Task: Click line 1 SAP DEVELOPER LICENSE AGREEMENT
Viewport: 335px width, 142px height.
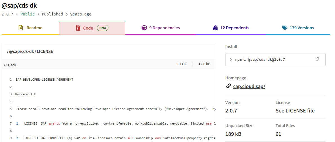Action: pyautogui.click(x=44, y=80)
